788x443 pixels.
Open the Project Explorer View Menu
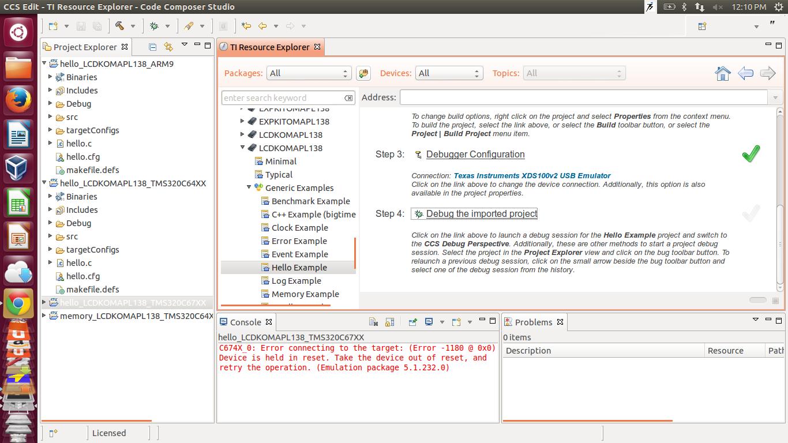click(185, 44)
